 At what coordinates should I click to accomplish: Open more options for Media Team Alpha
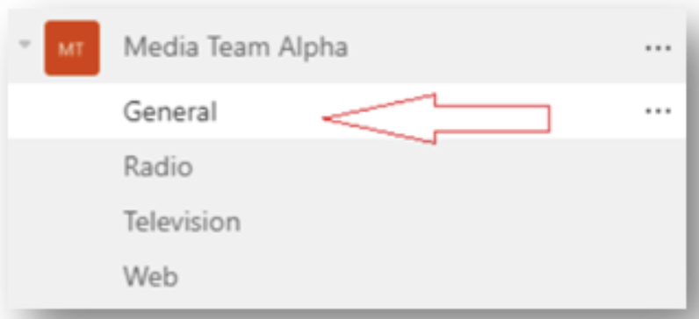(x=658, y=48)
